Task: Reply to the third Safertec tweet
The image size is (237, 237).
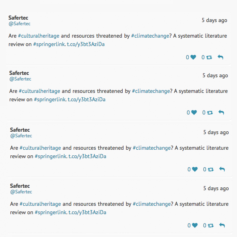Action: click(222, 169)
